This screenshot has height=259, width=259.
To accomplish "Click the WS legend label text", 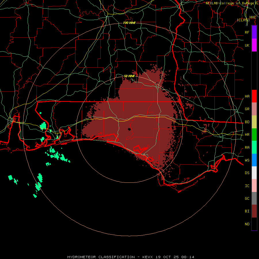I will click(247, 160).
